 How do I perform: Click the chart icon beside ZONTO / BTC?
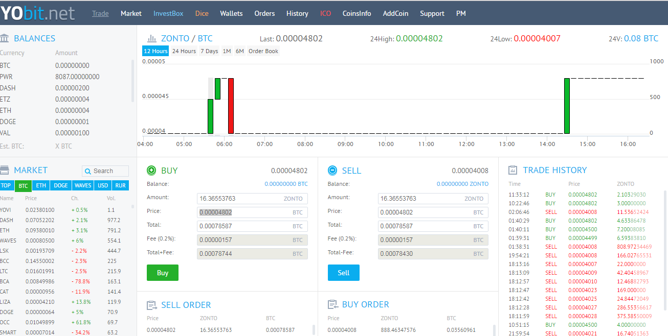[152, 38]
